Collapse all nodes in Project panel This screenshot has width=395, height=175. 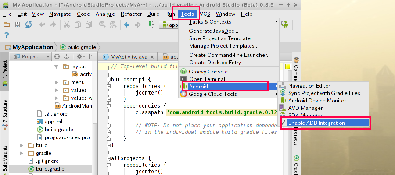click(66, 56)
